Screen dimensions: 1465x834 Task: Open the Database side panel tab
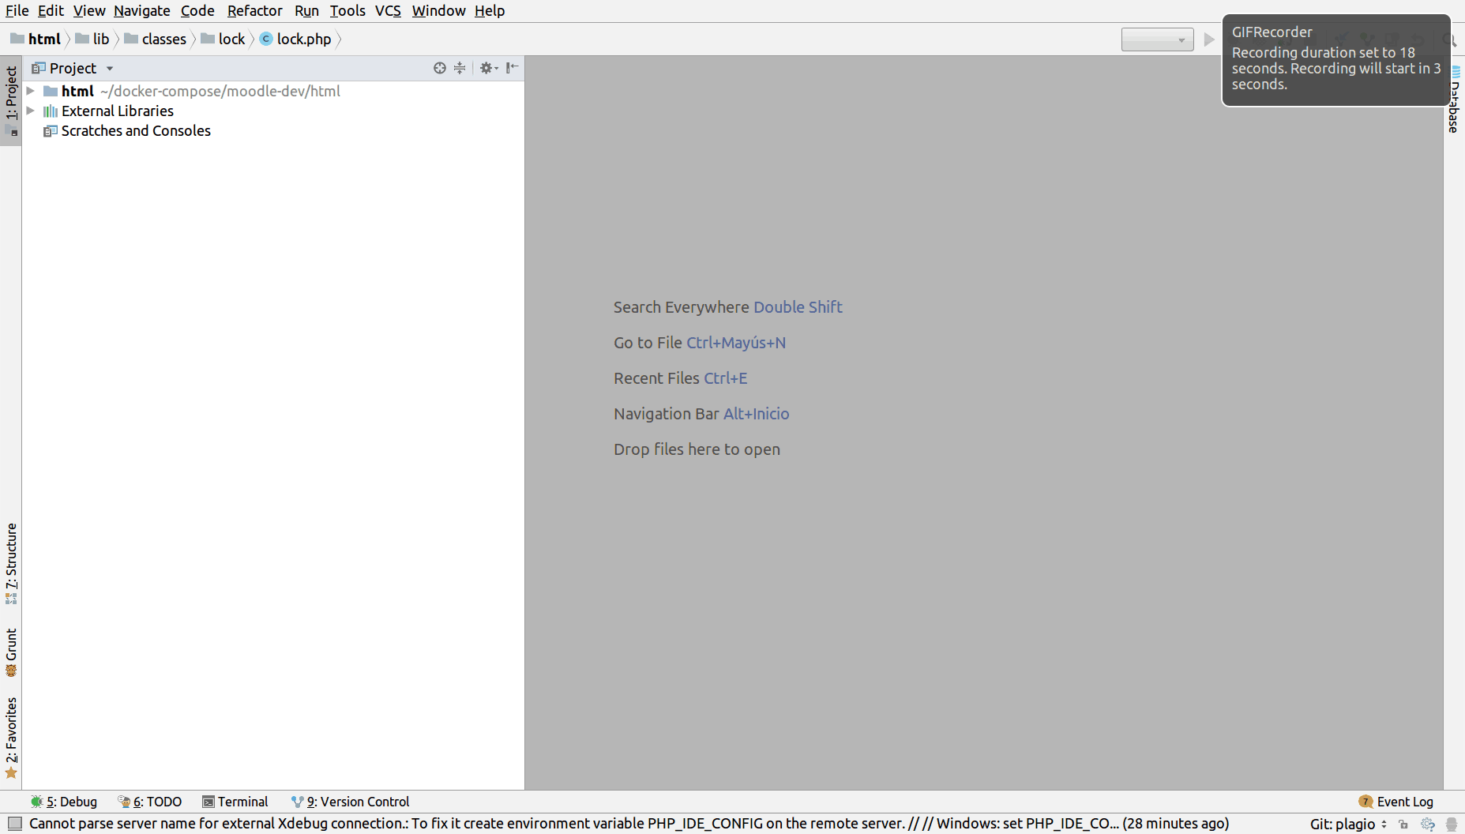point(1455,100)
